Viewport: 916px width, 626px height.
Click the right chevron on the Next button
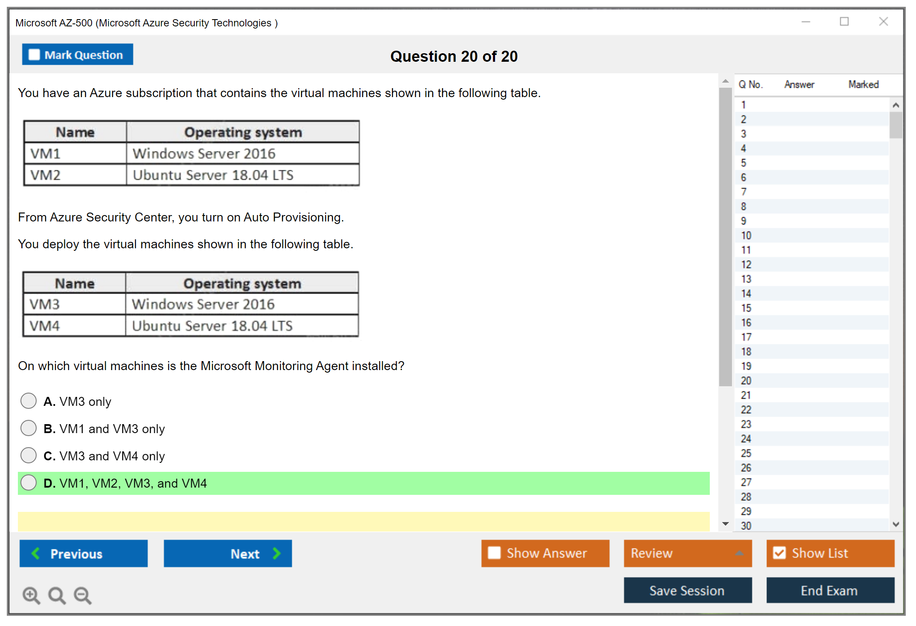pos(277,553)
